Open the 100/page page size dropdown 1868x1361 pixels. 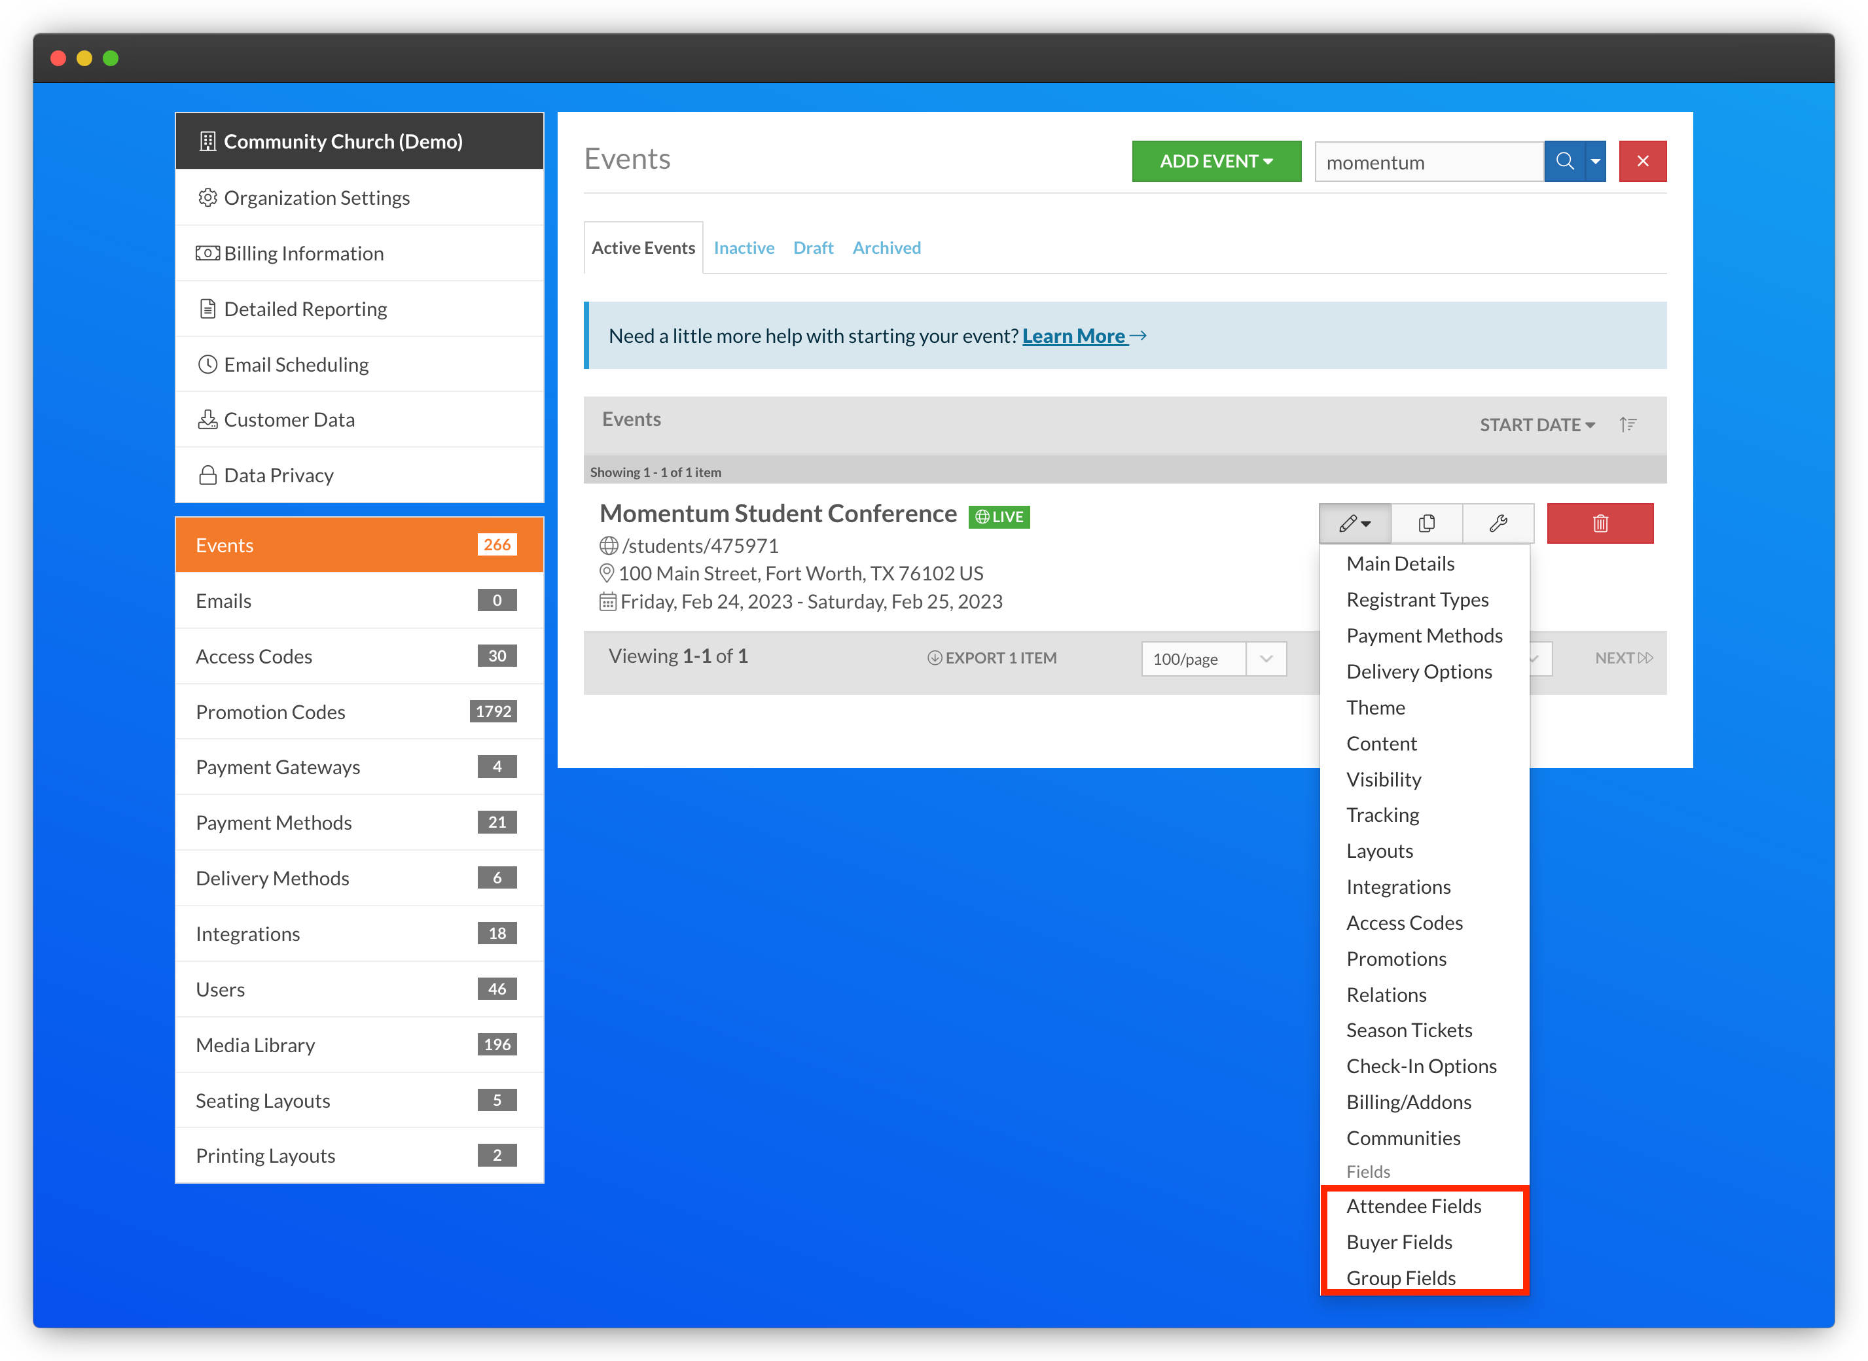1266,658
